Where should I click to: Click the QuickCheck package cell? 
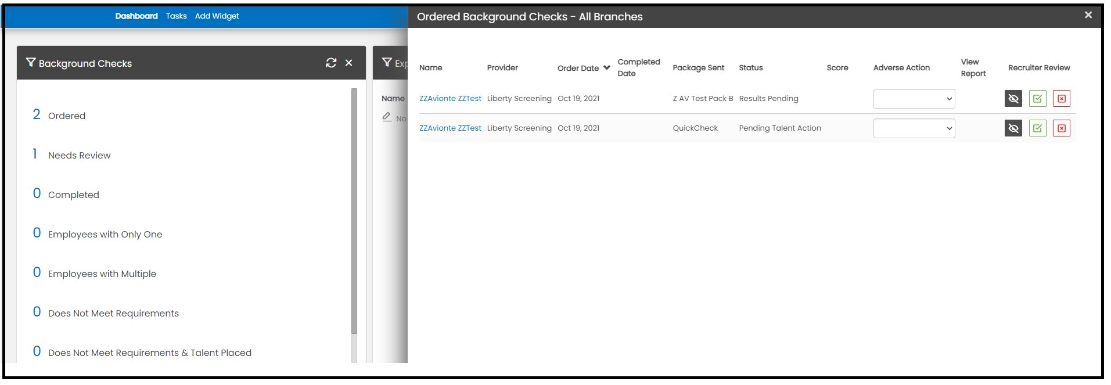pos(695,128)
